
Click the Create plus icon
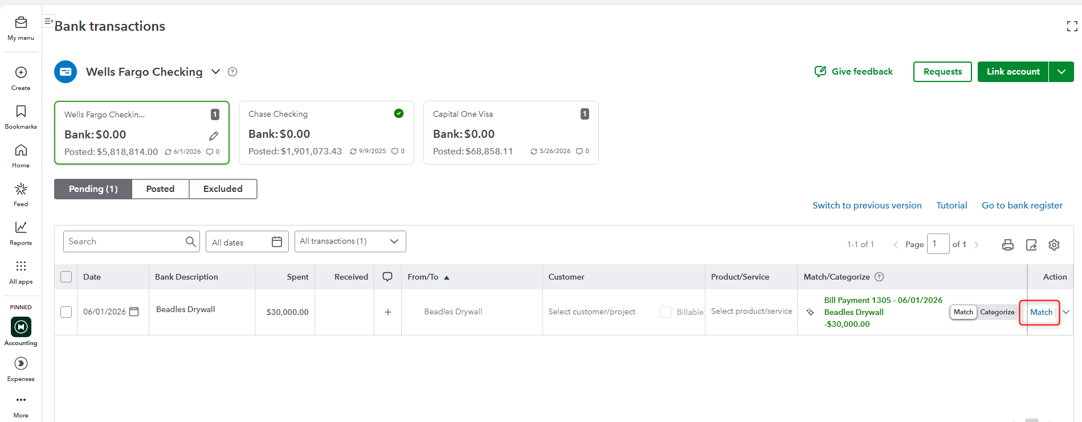coord(21,72)
